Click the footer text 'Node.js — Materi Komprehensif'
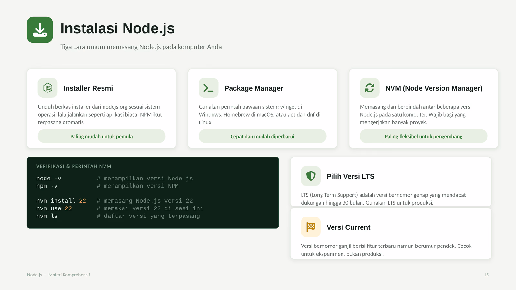The width and height of the screenshot is (516, 290). [x=59, y=275]
